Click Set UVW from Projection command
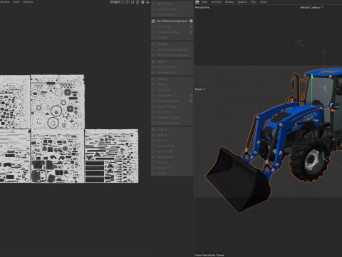 tap(172, 21)
